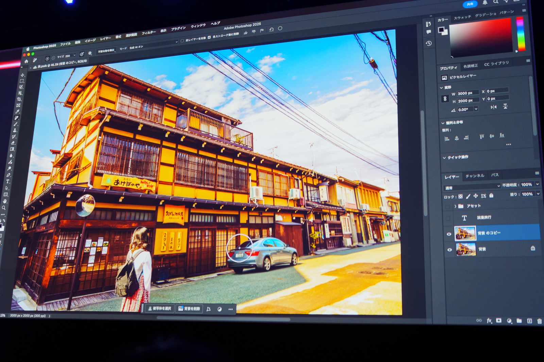Click the Create new layer icon
The image size is (544, 362).
(529, 321)
